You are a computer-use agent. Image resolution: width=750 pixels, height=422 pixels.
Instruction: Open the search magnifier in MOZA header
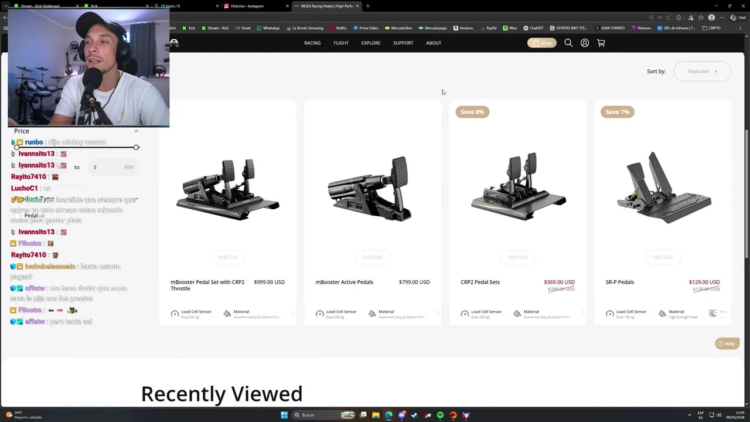tap(568, 43)
